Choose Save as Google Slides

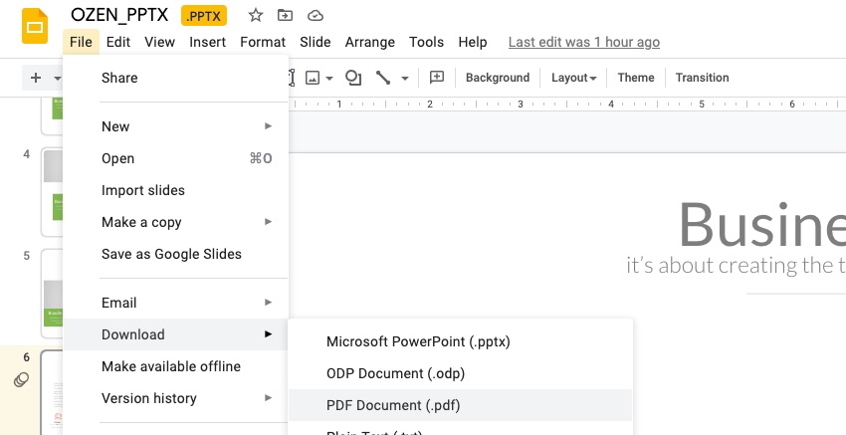(176, 254)
